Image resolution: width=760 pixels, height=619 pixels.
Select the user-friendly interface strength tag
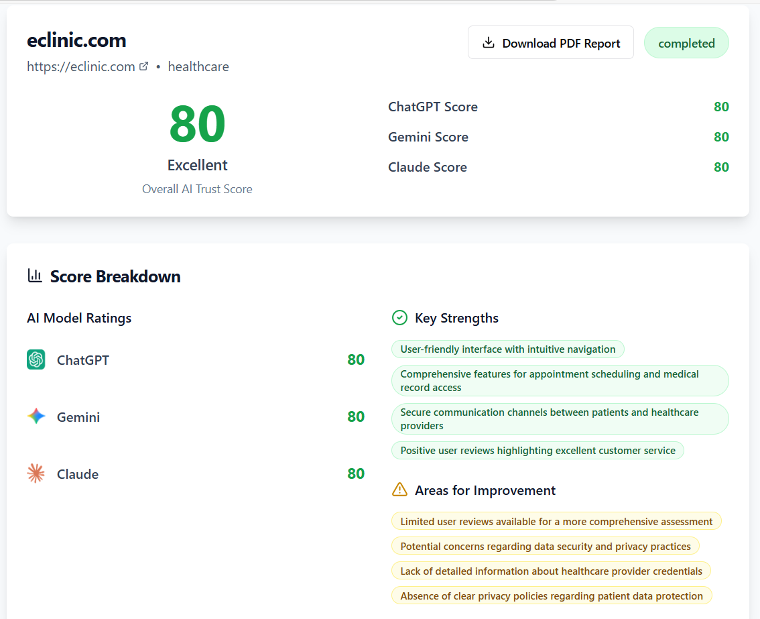pyautogui.click(x=507, y=349)
